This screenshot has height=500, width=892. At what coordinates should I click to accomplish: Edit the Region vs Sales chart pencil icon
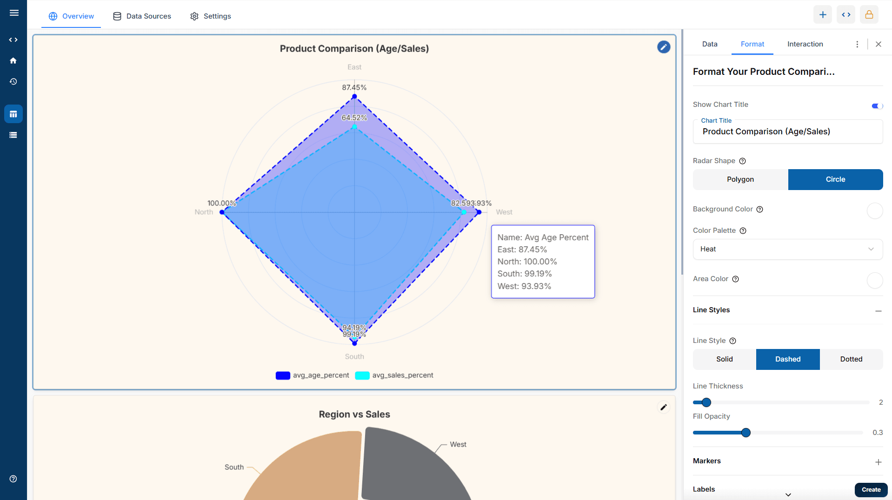tap(664, 408)
